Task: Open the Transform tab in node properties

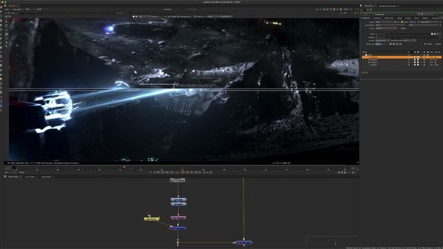Action: click(x=377, y=18)
